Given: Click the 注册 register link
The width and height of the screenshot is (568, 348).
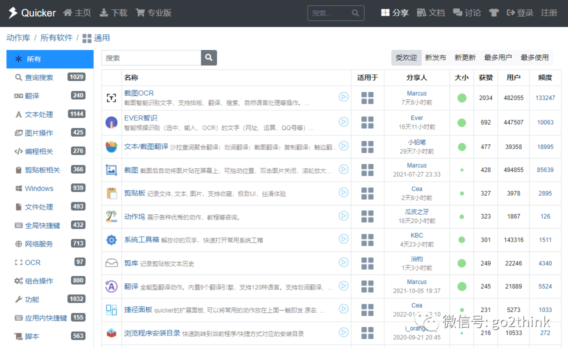Looking at the screenshot, I should 549,13.
